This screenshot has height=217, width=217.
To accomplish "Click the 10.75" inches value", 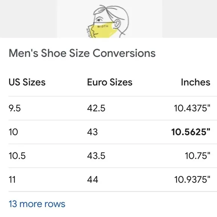I will pos(198,156).
